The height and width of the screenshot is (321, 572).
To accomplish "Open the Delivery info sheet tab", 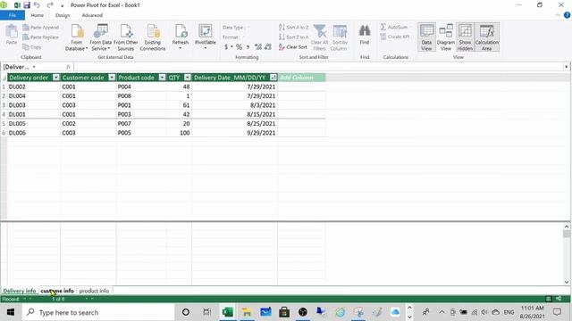I will coord(20,291).
